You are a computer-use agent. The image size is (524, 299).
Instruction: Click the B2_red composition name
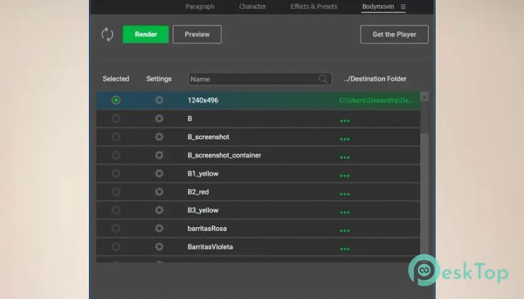198,192
